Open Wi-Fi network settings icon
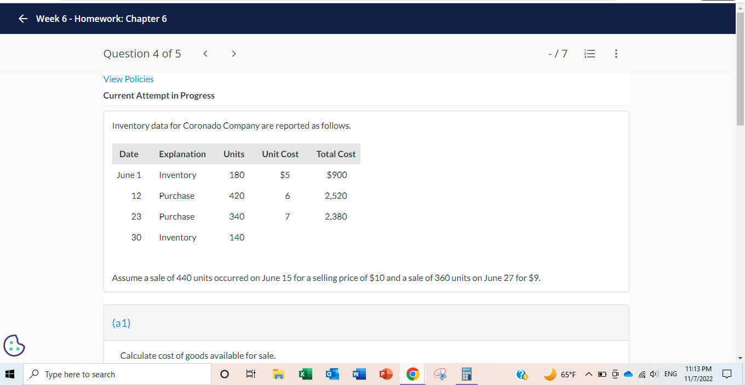Image resolution: width=745 pixels, height=385 pixels. click(642, 375)
